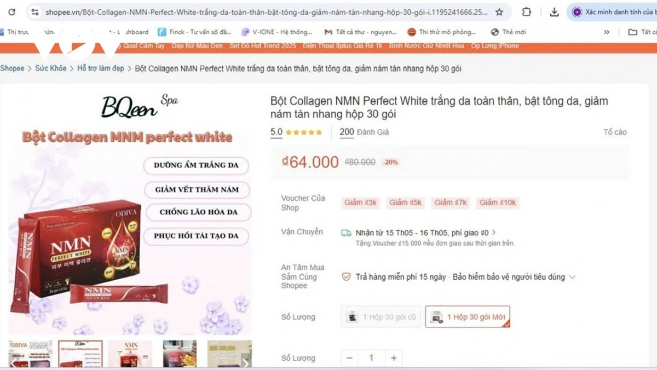
Task: Select the '1 Hộp 30 gói Mới' option
Action: pos(468,317)
